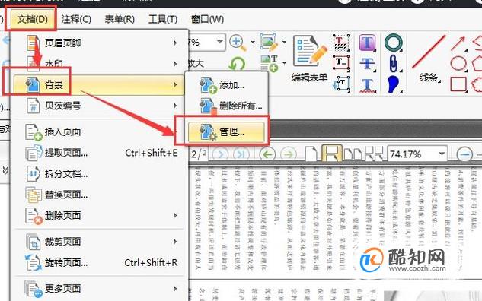Select the paperclip attachment tool
The image size is (482, 301).
[394, 64]
